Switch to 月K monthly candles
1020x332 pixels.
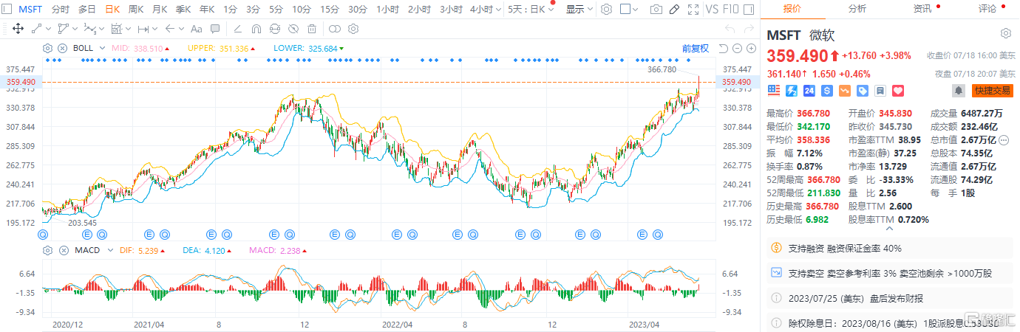(x=159, y=10)
